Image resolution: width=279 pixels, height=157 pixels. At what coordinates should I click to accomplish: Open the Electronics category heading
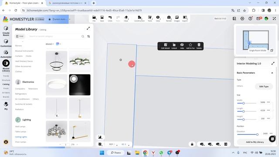tap(28, 82)
